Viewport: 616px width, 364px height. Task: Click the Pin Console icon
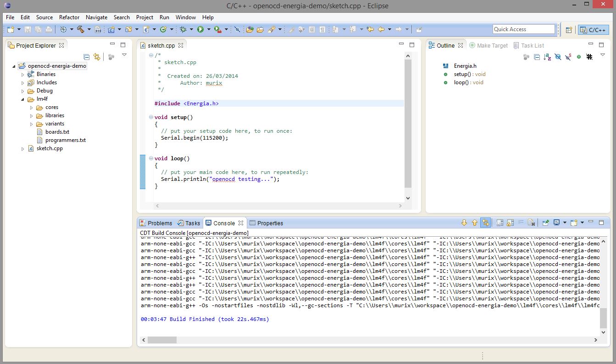(x=545, y=223)
